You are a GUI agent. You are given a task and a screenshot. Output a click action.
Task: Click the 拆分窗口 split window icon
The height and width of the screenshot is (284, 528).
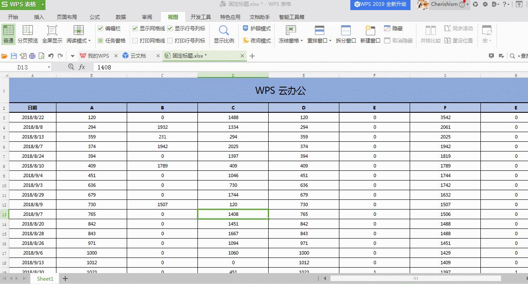click(x=346, y=34)
